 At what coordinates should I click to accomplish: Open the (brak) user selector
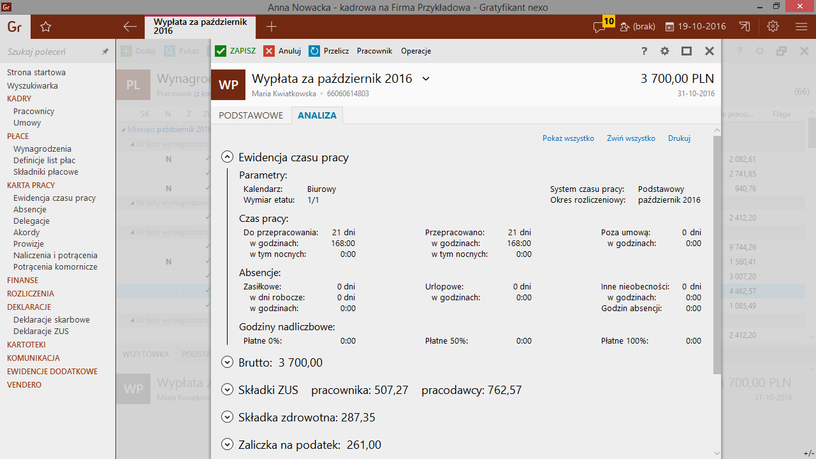pos(637,27)
